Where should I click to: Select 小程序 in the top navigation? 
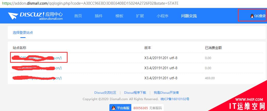[163, 16]
